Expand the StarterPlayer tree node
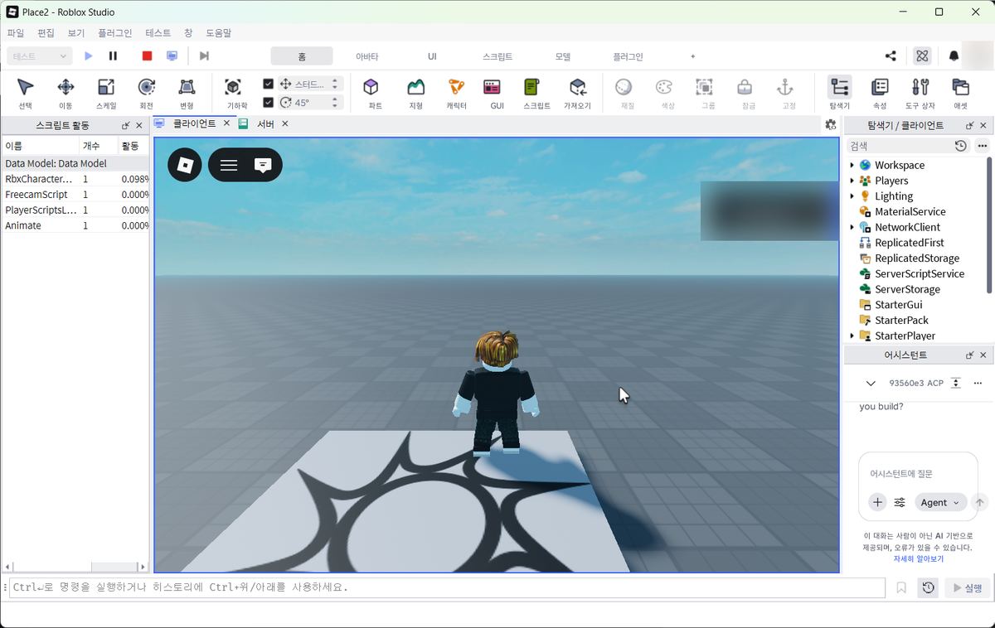 point(852,336)
